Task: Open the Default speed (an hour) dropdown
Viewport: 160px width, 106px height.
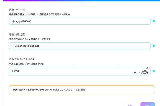Action: click(80, 46)
